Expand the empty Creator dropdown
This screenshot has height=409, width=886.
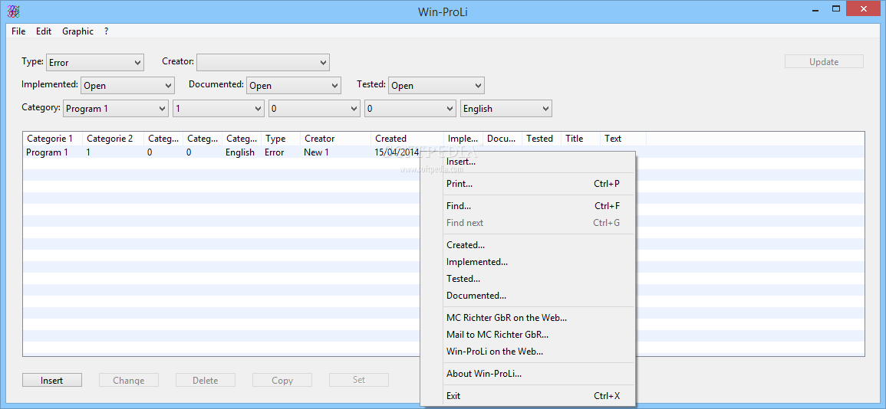click(x=263, y=63)
